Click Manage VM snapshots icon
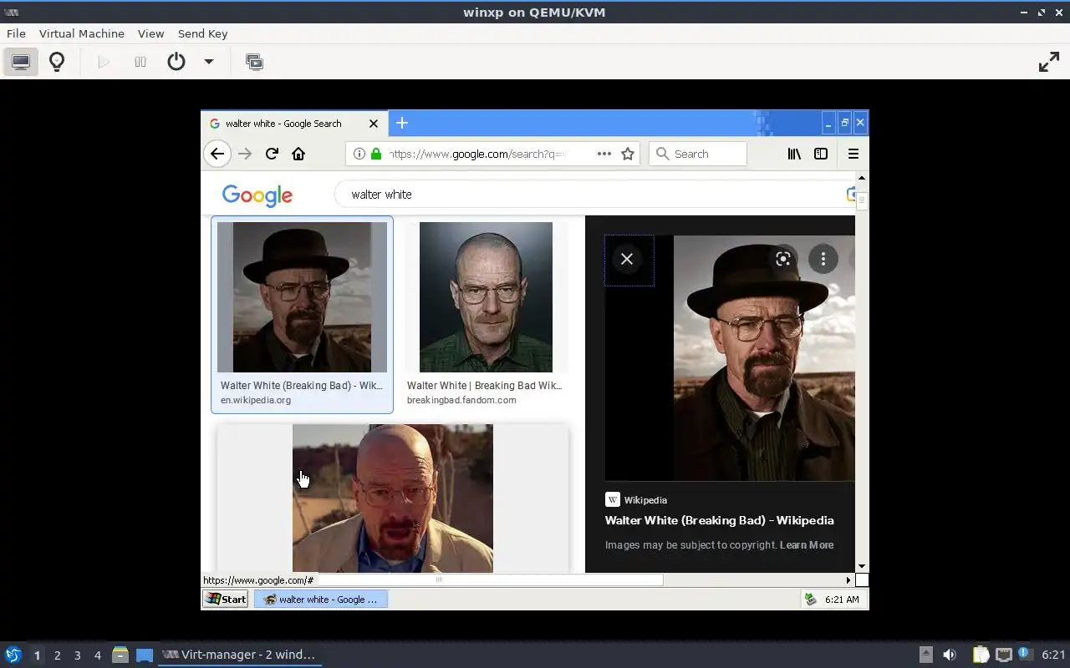Viewport: 1070px width, 668px height. pos(254,62)
